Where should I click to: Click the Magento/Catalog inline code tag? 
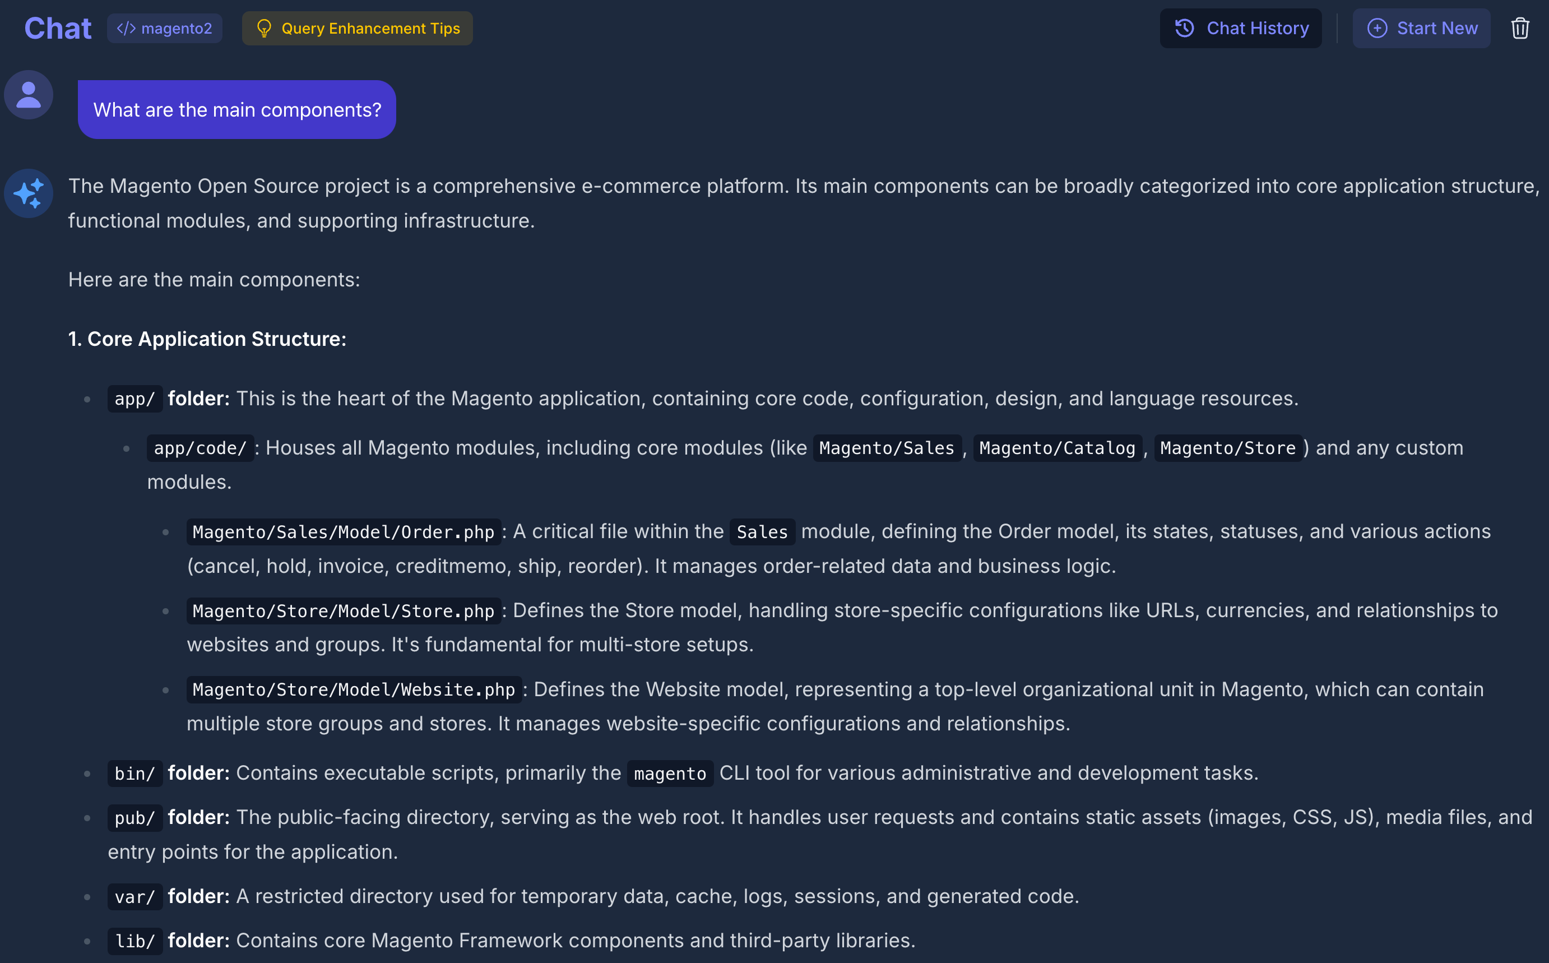click(1057, 448)
